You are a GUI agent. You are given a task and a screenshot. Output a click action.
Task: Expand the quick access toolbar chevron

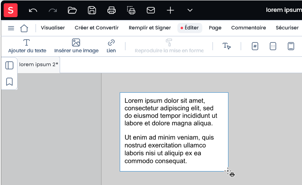point(190,10)
